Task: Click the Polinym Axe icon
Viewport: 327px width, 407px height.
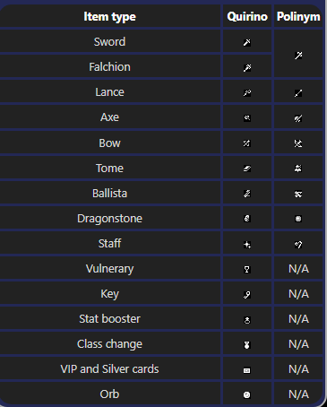Action: click(298, 118)
